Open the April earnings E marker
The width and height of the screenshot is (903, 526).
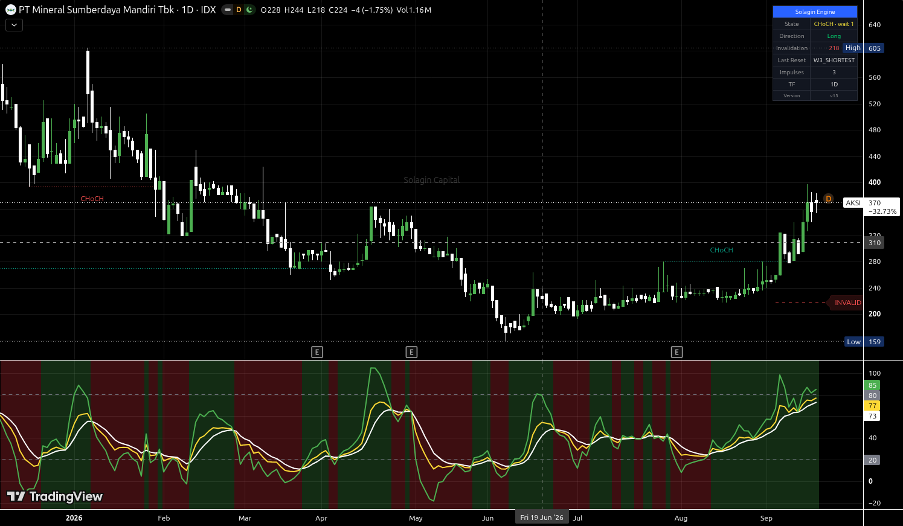[x=317, y=352]
